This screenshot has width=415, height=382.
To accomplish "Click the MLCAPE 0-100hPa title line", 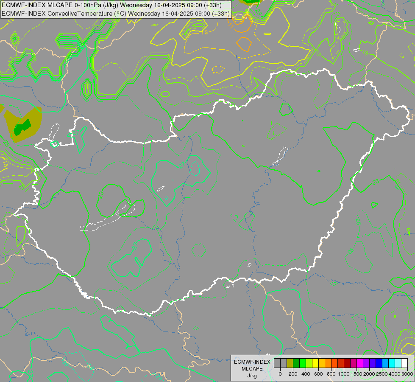I will [111, 5].
